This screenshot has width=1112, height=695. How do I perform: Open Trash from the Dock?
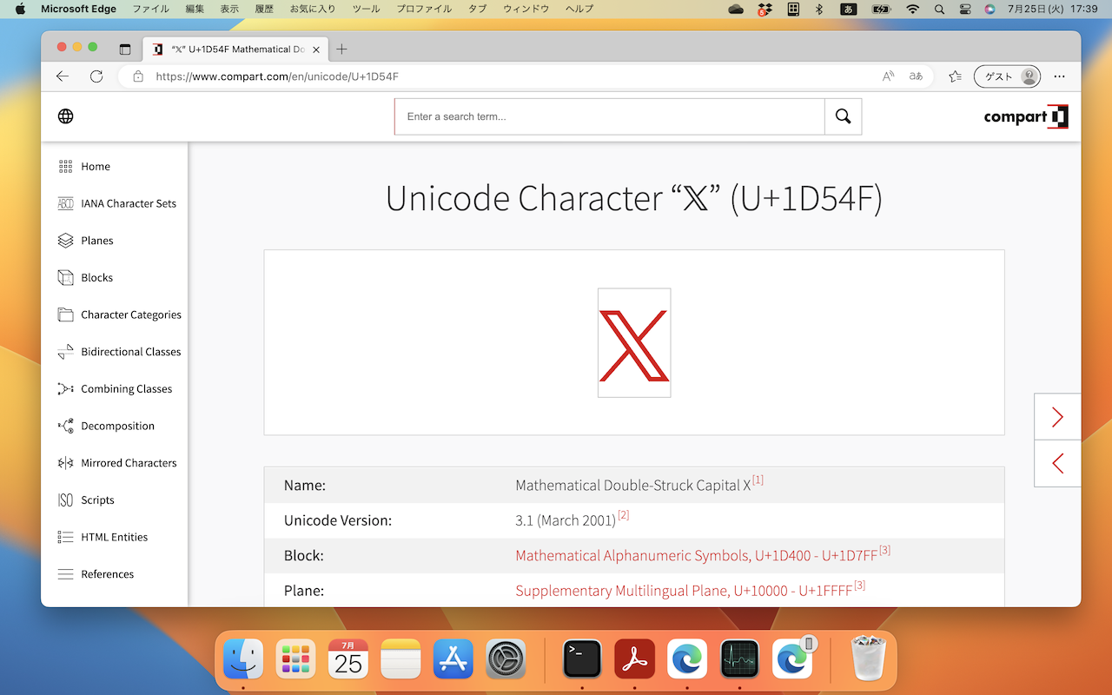[867, 659]
